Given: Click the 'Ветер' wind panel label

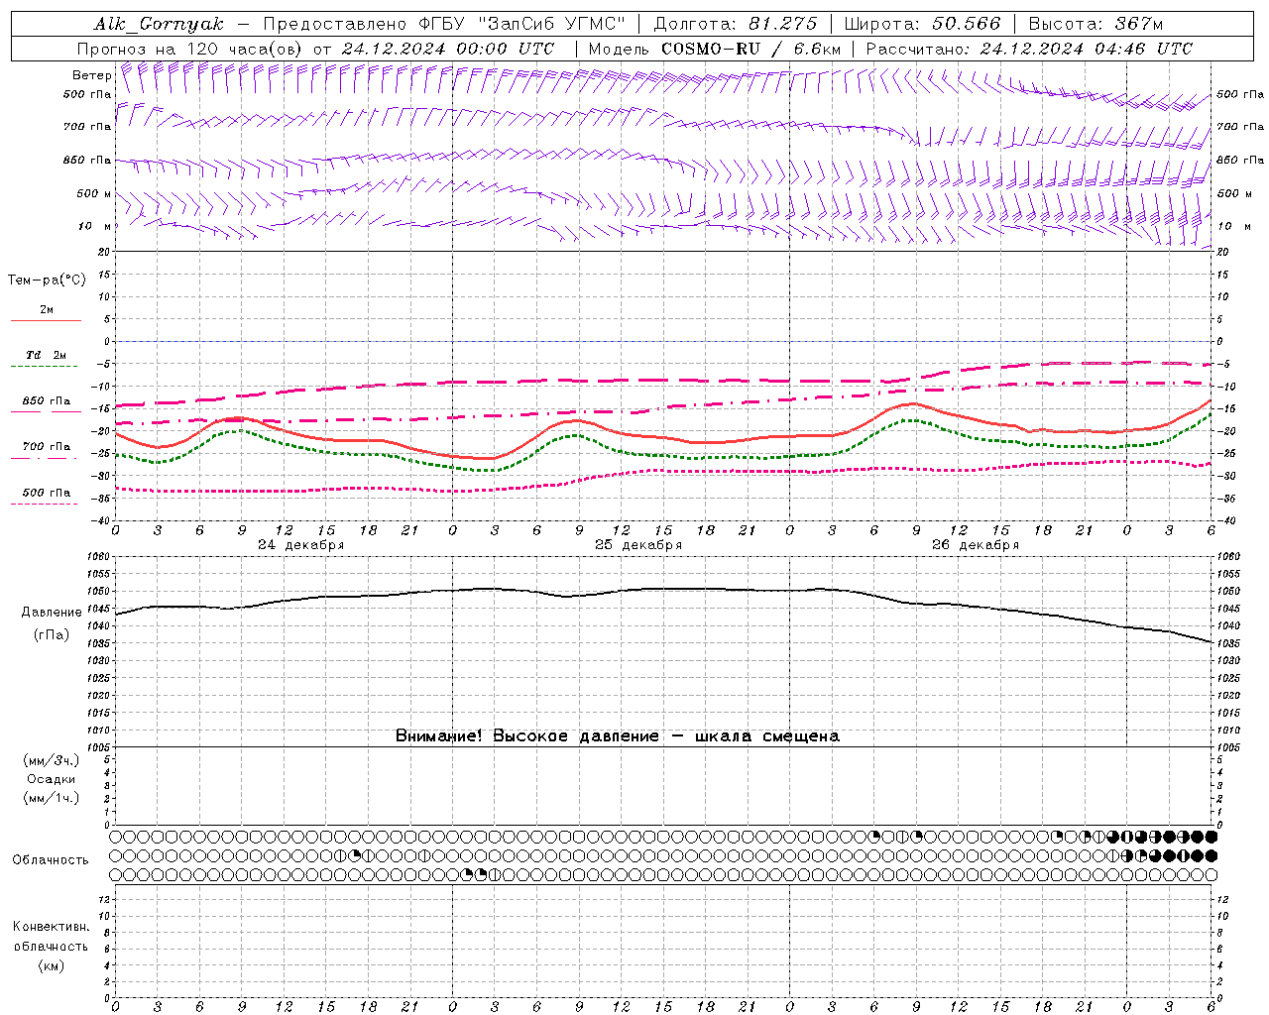Looking at the screenshot, I should 92,75.
